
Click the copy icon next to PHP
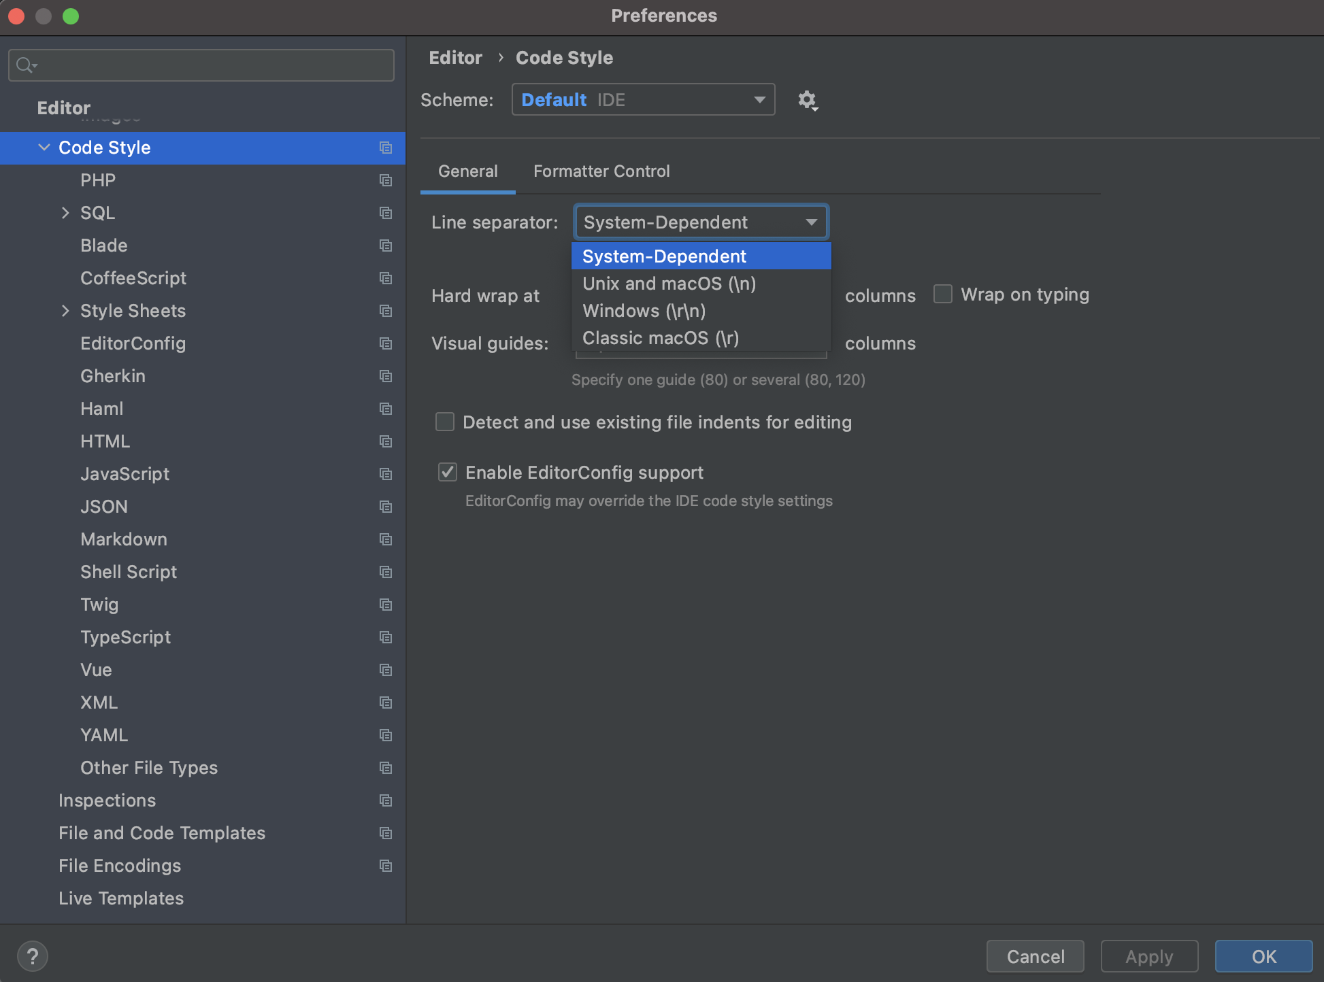pyautogui.click(x=386, y=180)
